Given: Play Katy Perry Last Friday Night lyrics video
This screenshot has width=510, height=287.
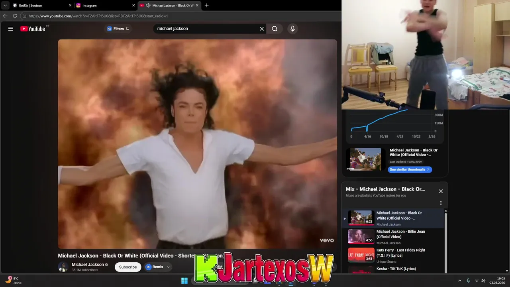Looking at the screenshot, I should pos(392,255).
